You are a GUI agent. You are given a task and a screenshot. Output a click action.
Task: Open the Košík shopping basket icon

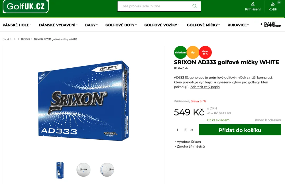tap(273, 4)
